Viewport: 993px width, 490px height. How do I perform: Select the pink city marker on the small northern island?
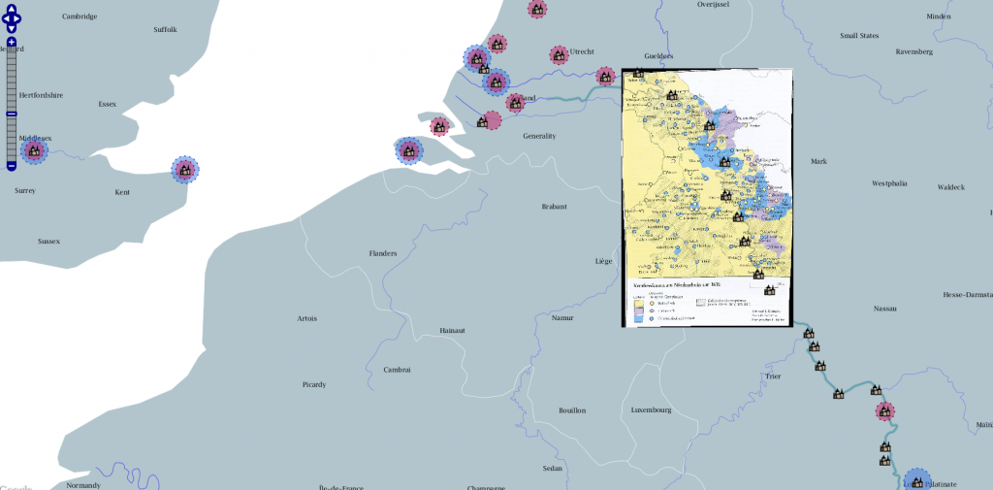439,127
